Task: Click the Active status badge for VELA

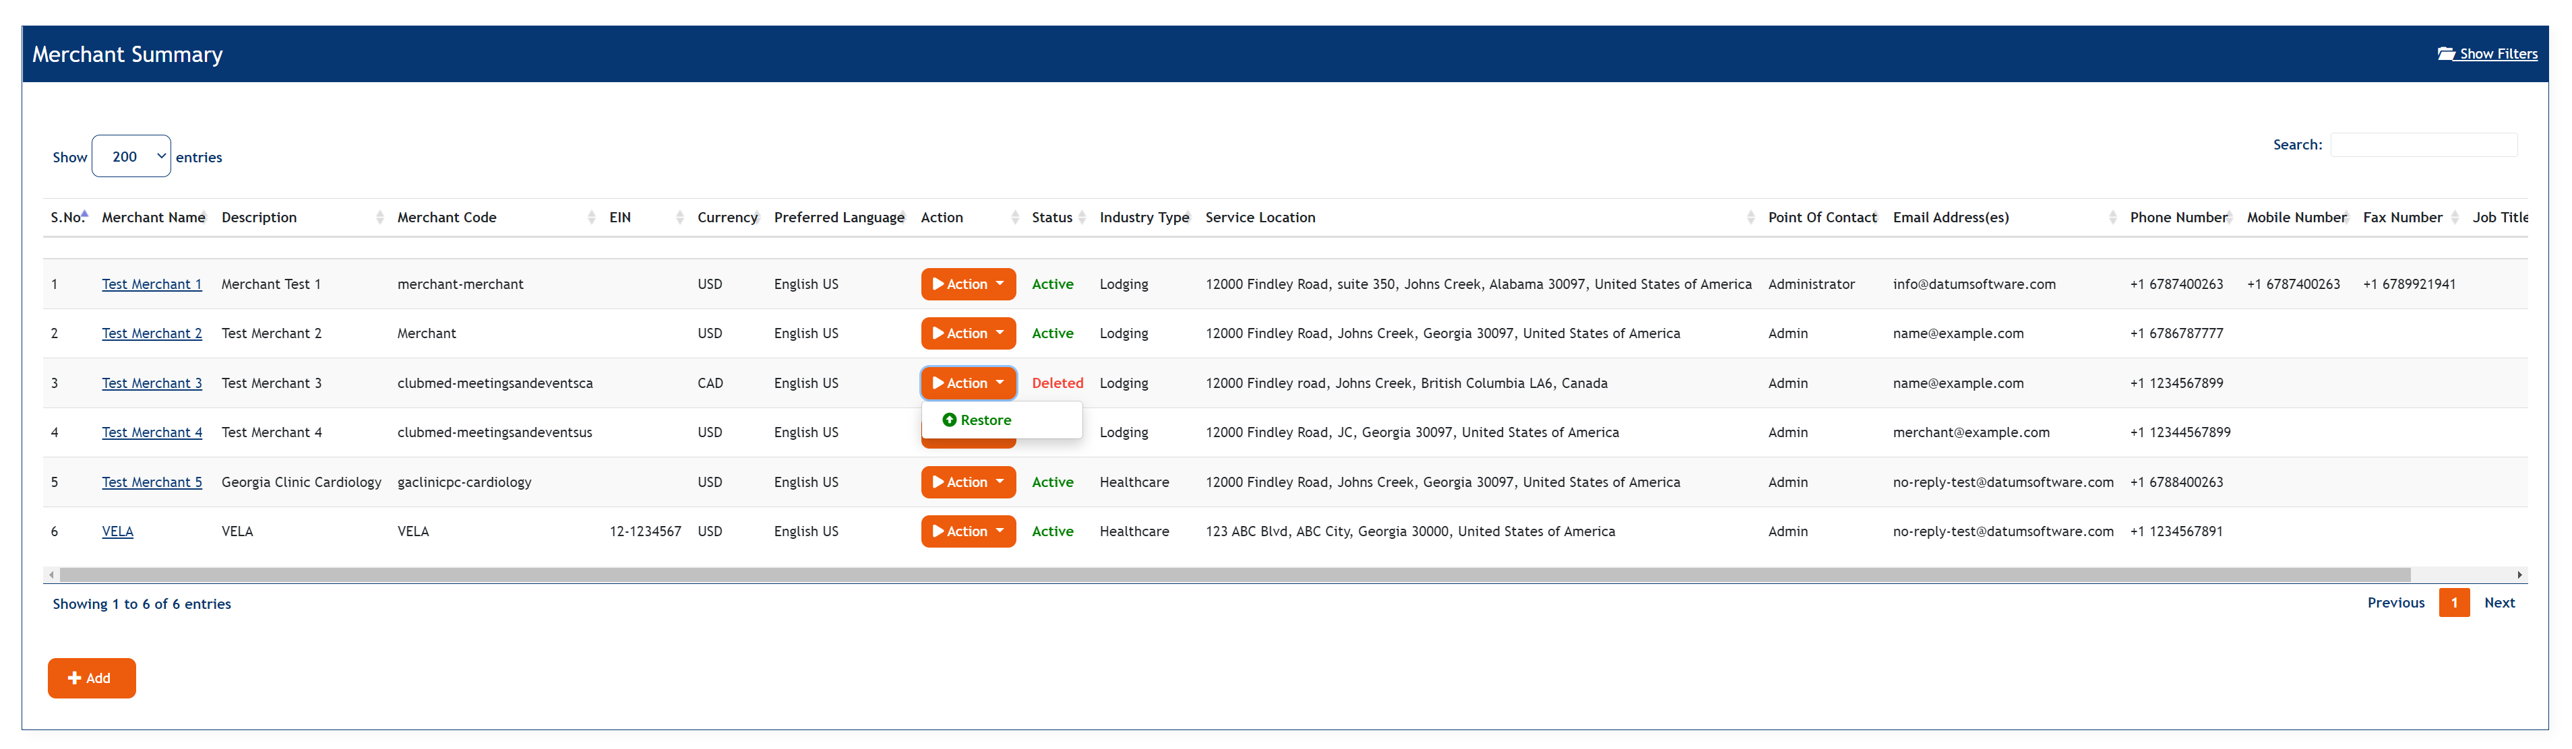Action: [1050, 531]
